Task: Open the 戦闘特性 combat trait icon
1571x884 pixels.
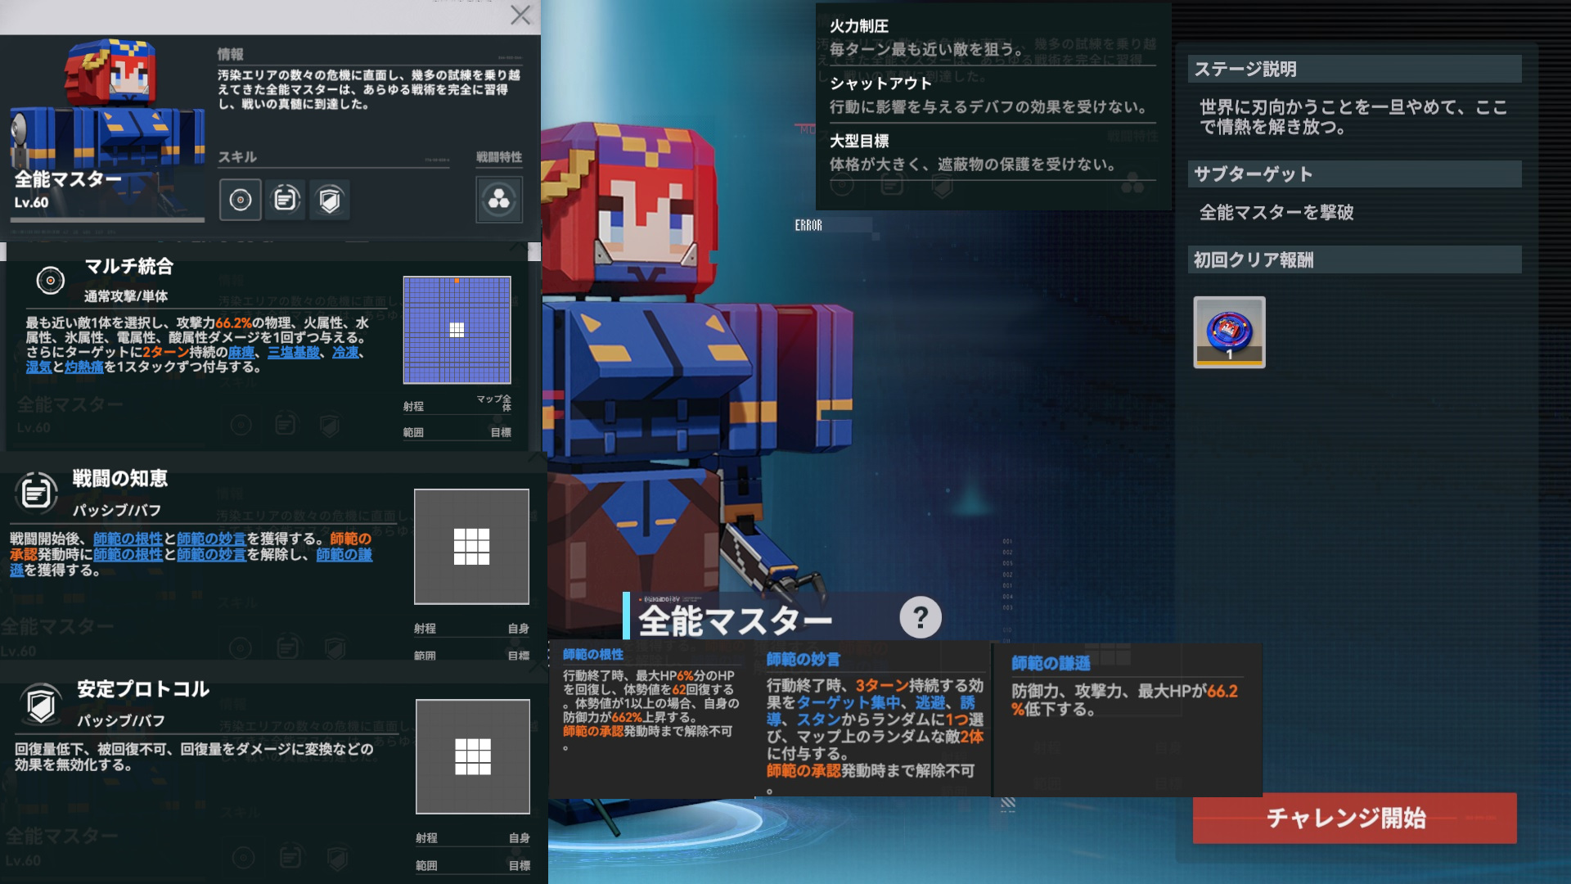Action: (499, 200)
